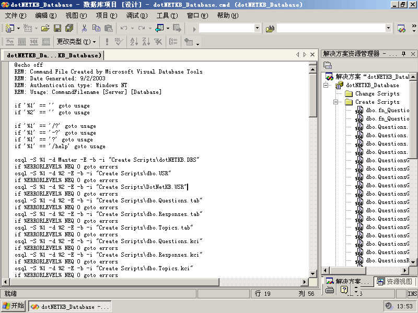Open Solution Explorer from the toolbar icon
418x313 pixels.
pyautogui.click(x=401, y=28)
